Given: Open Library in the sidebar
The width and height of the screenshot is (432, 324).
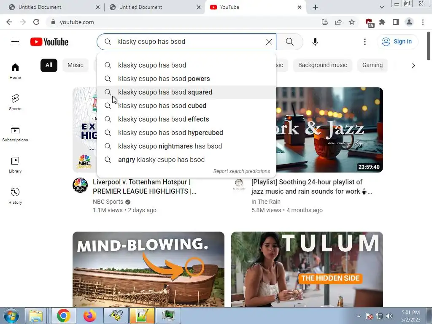Looking at the screenshot, I should tap(15, 165).
